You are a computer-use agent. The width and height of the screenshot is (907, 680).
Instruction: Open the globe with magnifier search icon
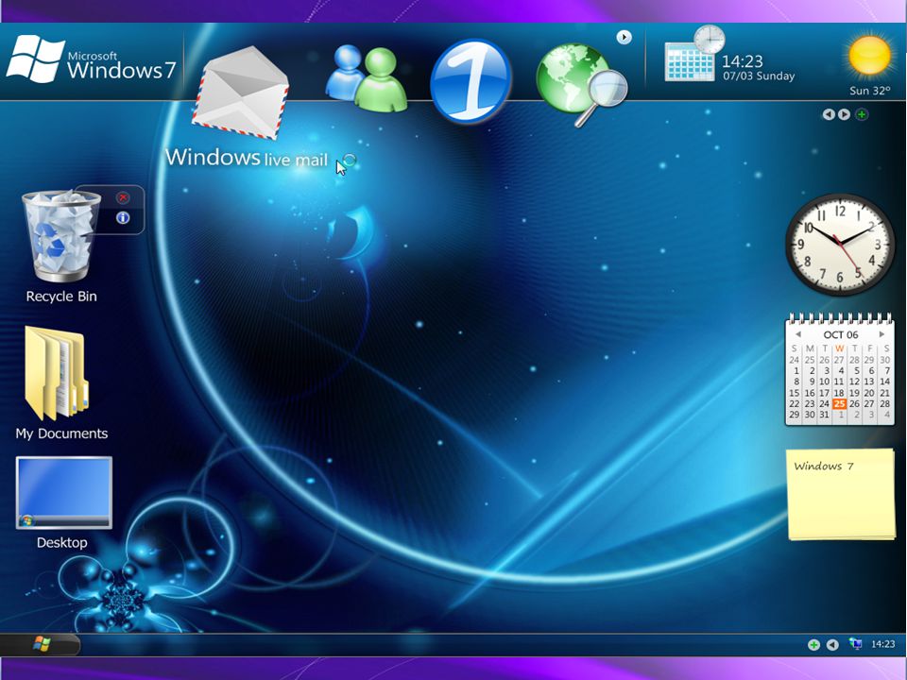pos(581,84)
